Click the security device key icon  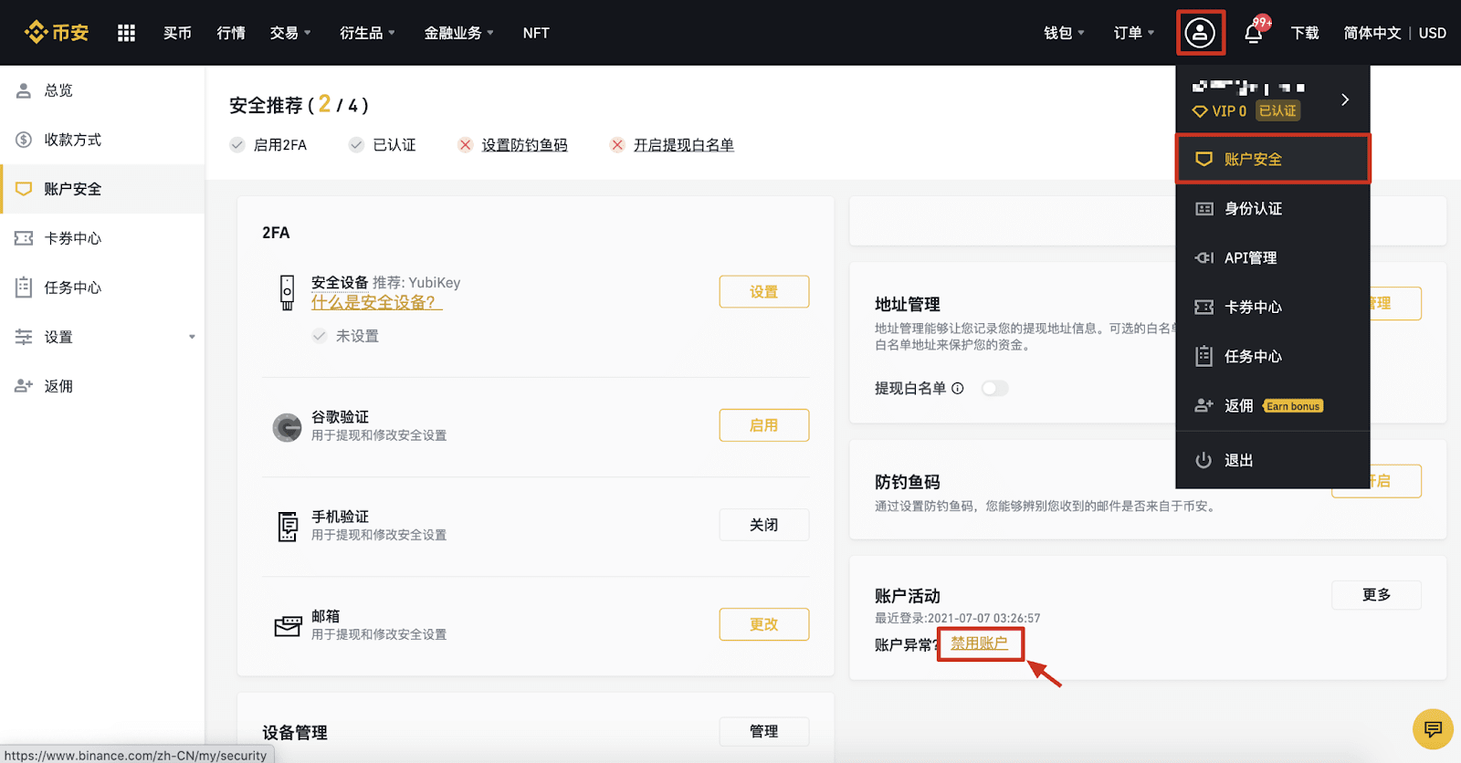coord(287,293)
